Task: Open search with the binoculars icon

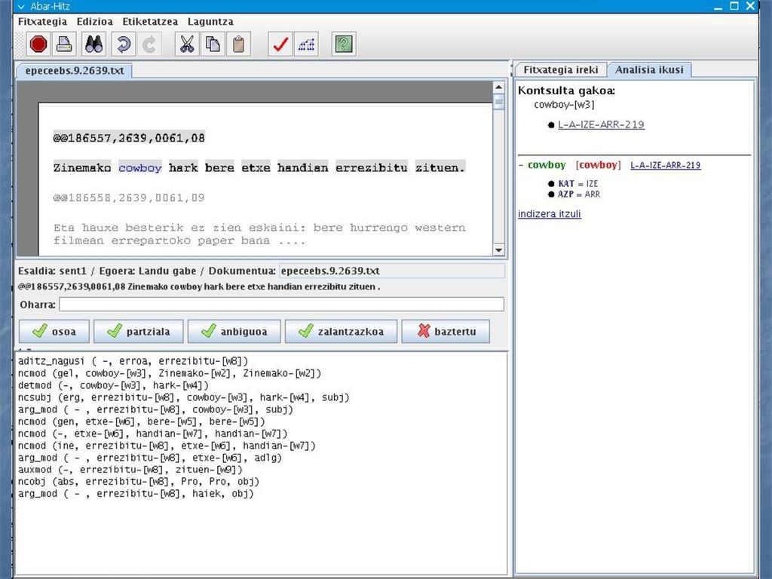Action: tap(94, 44)
